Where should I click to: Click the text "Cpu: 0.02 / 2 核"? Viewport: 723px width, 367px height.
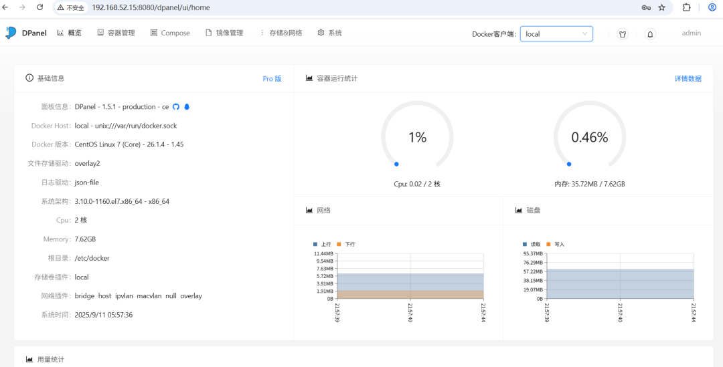point(417,185)
